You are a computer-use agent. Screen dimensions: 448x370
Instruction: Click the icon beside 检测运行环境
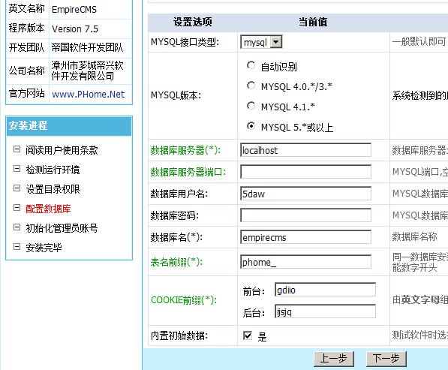tap(17, 169)
